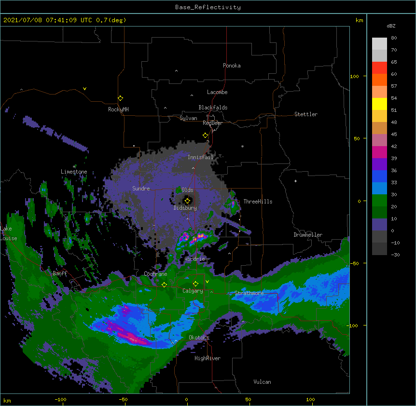
Task: Select the tan 48 dBZ legend swatch
Action: pyautogui.click(x=379, y=128)
